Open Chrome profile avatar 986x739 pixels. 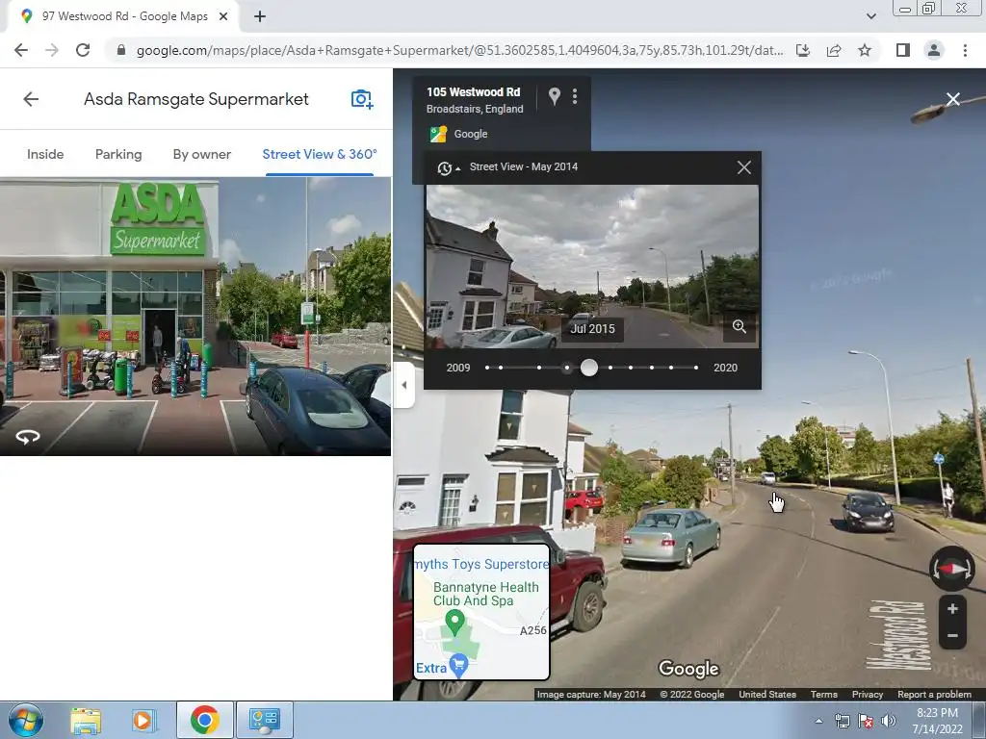[x=934, y=50]
